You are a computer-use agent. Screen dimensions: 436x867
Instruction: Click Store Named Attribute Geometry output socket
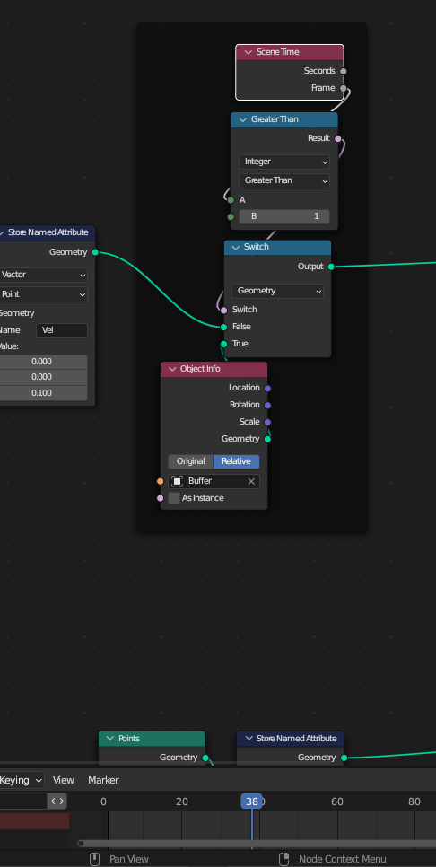pyautogui.click(x=95, y=252)
